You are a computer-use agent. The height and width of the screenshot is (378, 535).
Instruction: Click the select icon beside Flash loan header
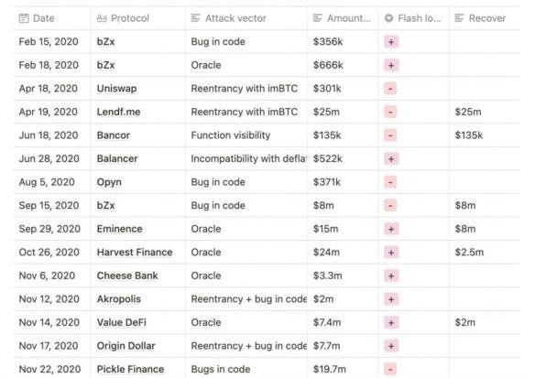tap(388, 18)
